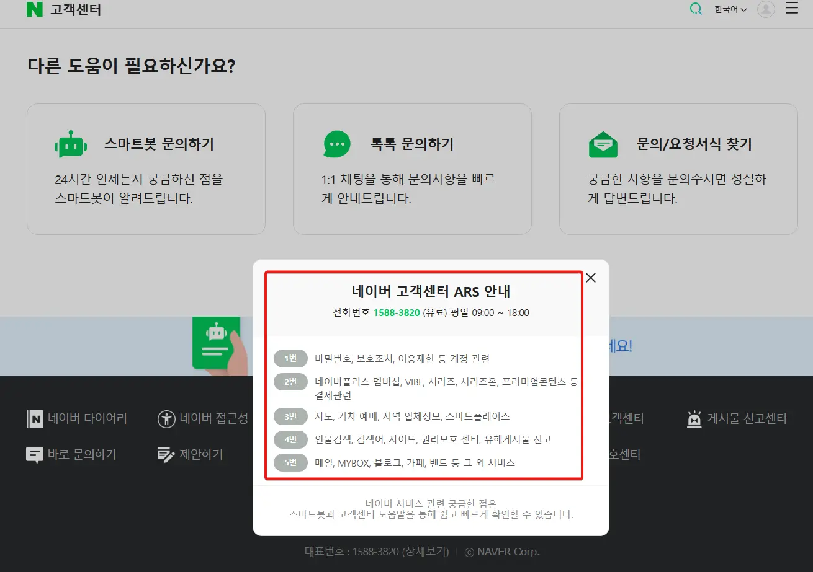This screenshot has height=572, width=813.
Task: Click the phone number 1588-3820 in popup
Action: click(397, 312)
